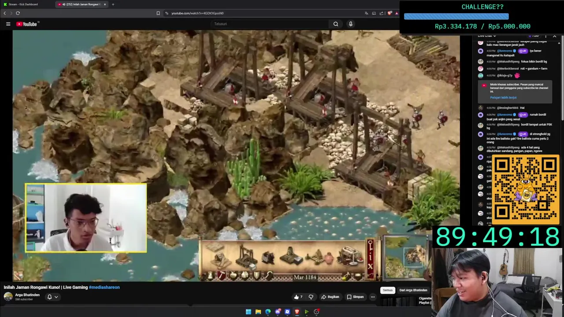Image resolution: width=564 pixels, height=317 pixels.
Task: Toggle the channel notification bell
Action: tap(49, 297)
